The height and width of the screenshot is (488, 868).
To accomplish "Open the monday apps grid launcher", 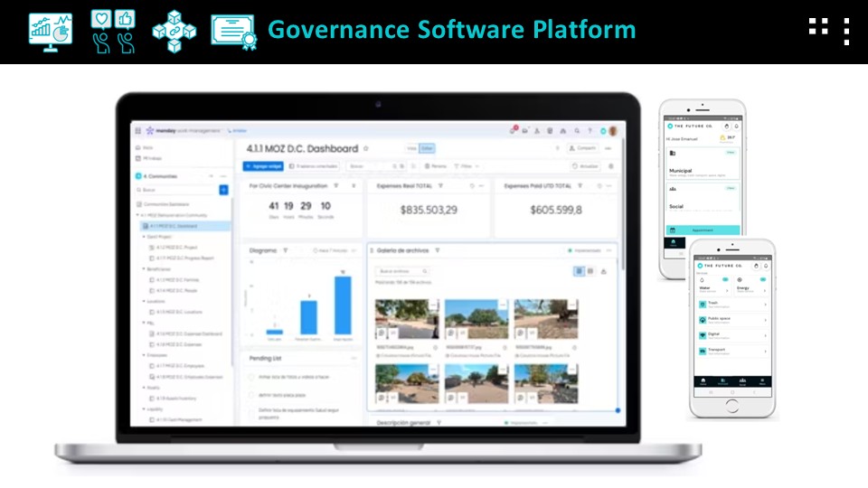I will point(138,131).
